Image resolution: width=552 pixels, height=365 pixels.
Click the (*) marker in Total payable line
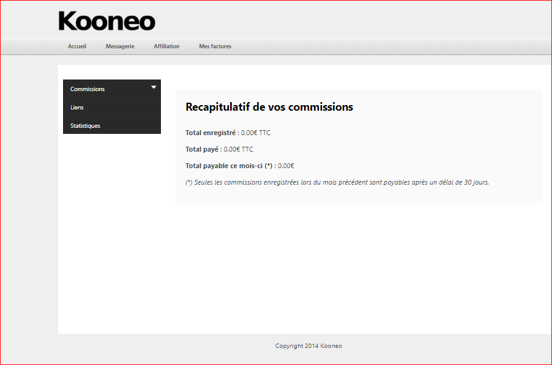click(x=268, y=166)
